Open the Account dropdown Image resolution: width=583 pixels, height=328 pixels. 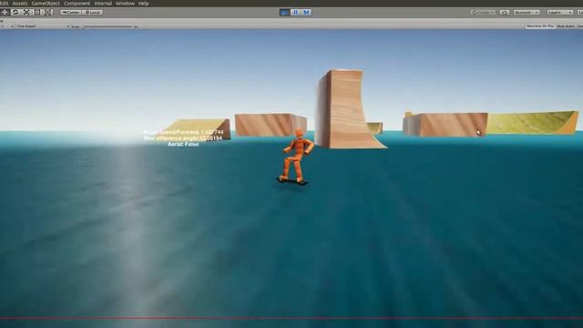click(527, 12)
